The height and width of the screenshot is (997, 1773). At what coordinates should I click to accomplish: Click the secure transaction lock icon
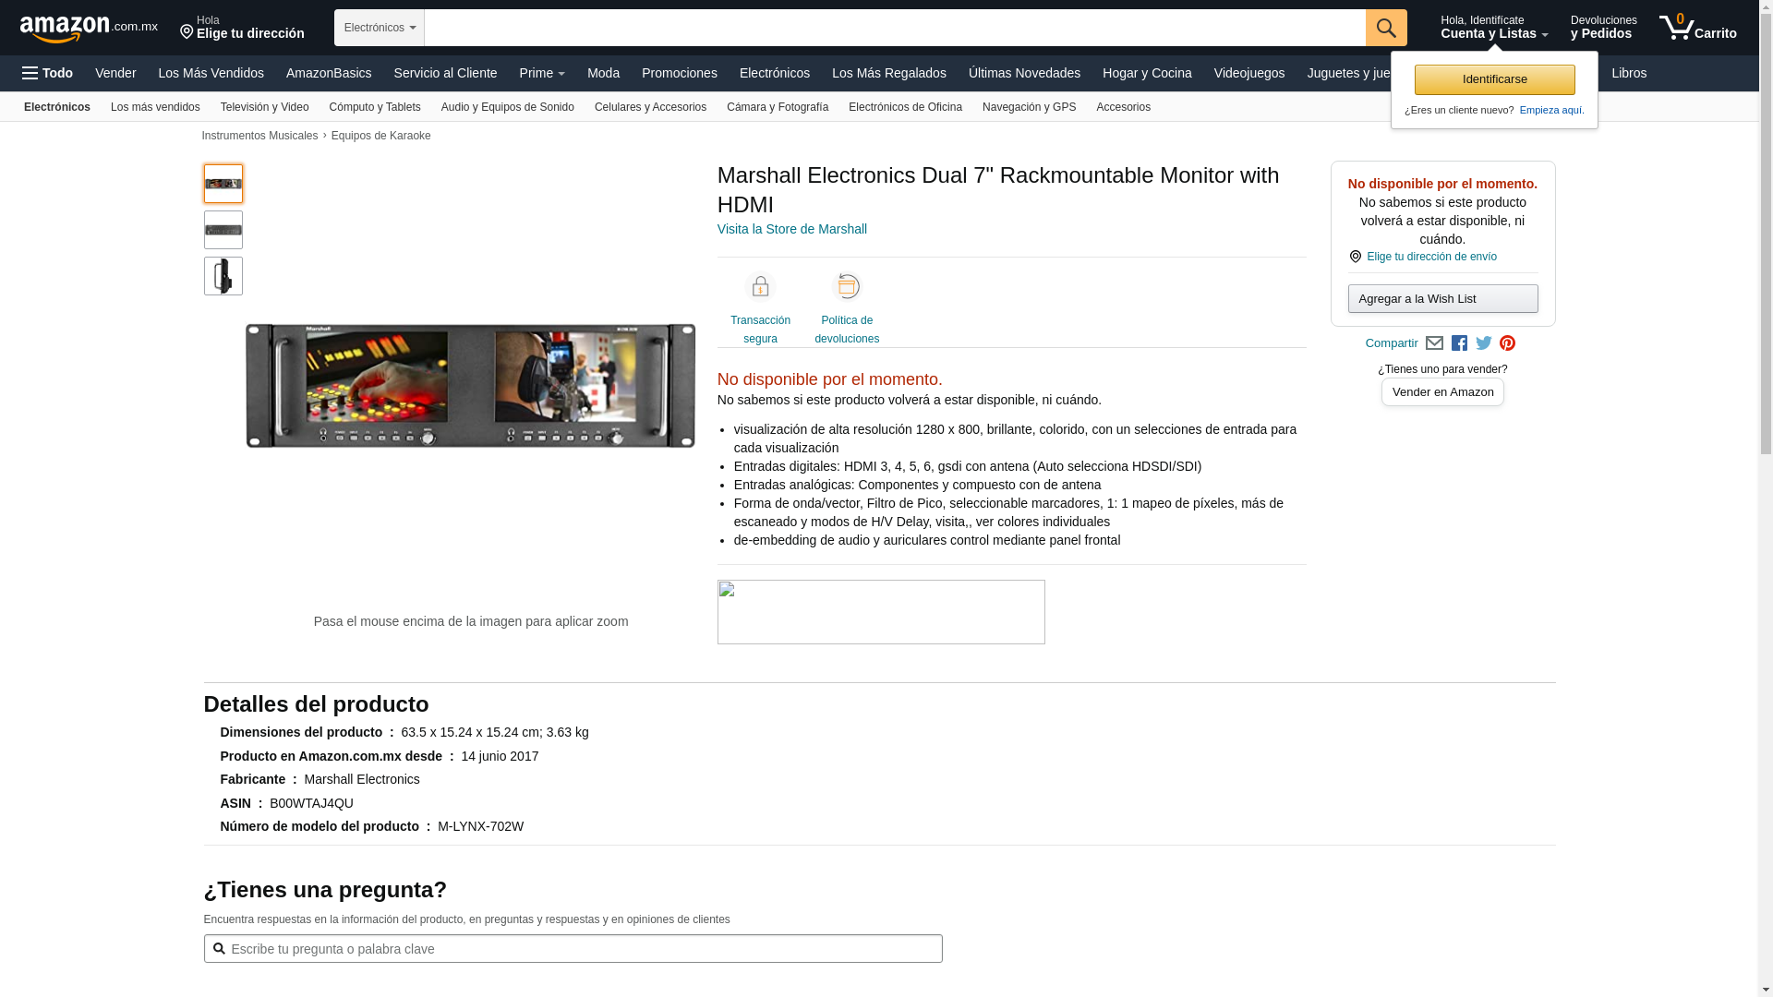pyautogui.click(x=760, y=287)
